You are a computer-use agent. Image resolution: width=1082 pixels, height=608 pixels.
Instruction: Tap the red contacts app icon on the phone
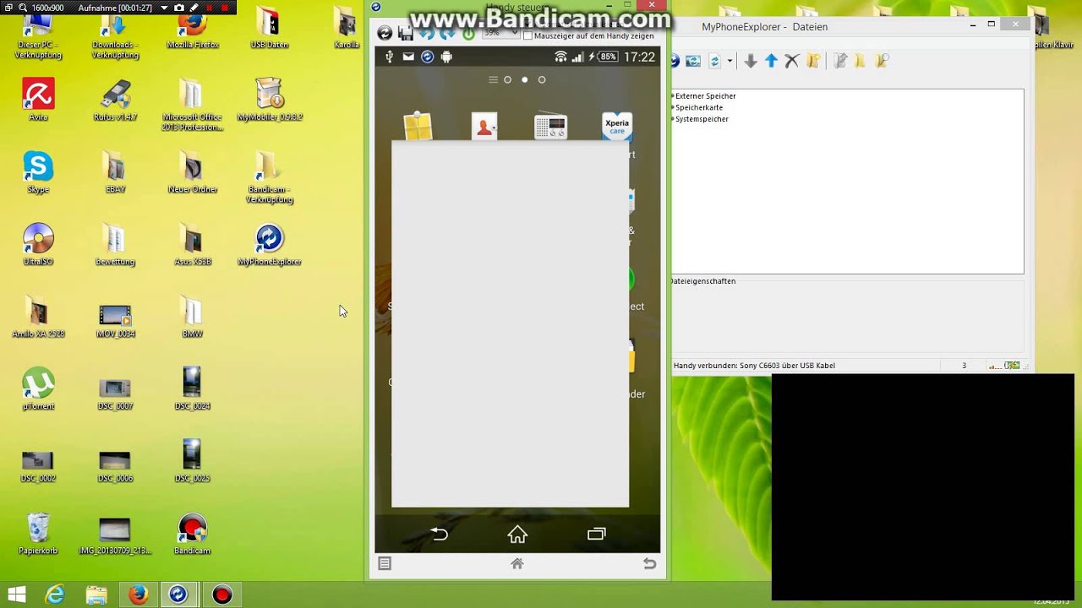[484, 127]
